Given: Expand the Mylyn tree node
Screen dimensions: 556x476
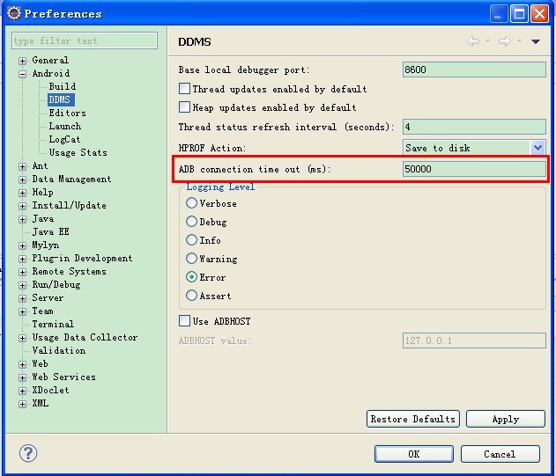Looking at the screenshot, I should pyautogui.click(x=22, y=245).
